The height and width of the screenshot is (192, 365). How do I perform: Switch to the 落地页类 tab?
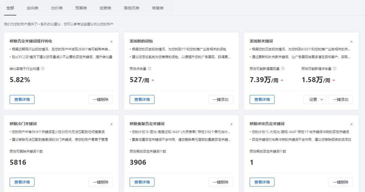[131, 8]
